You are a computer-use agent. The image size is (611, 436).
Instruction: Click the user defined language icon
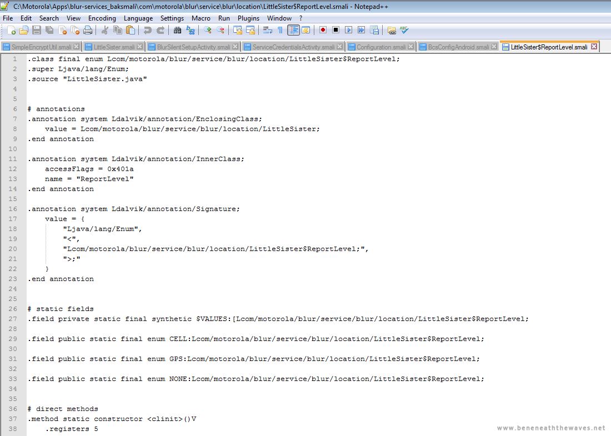pos(306,31)
